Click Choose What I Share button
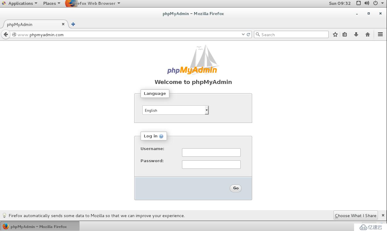The width and height of the screenshot is (387, 231). click(356, 216)
